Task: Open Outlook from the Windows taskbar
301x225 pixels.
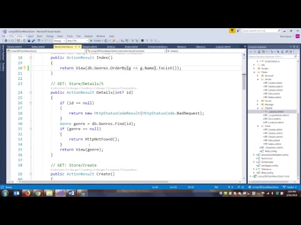Action: coord(16,193)
